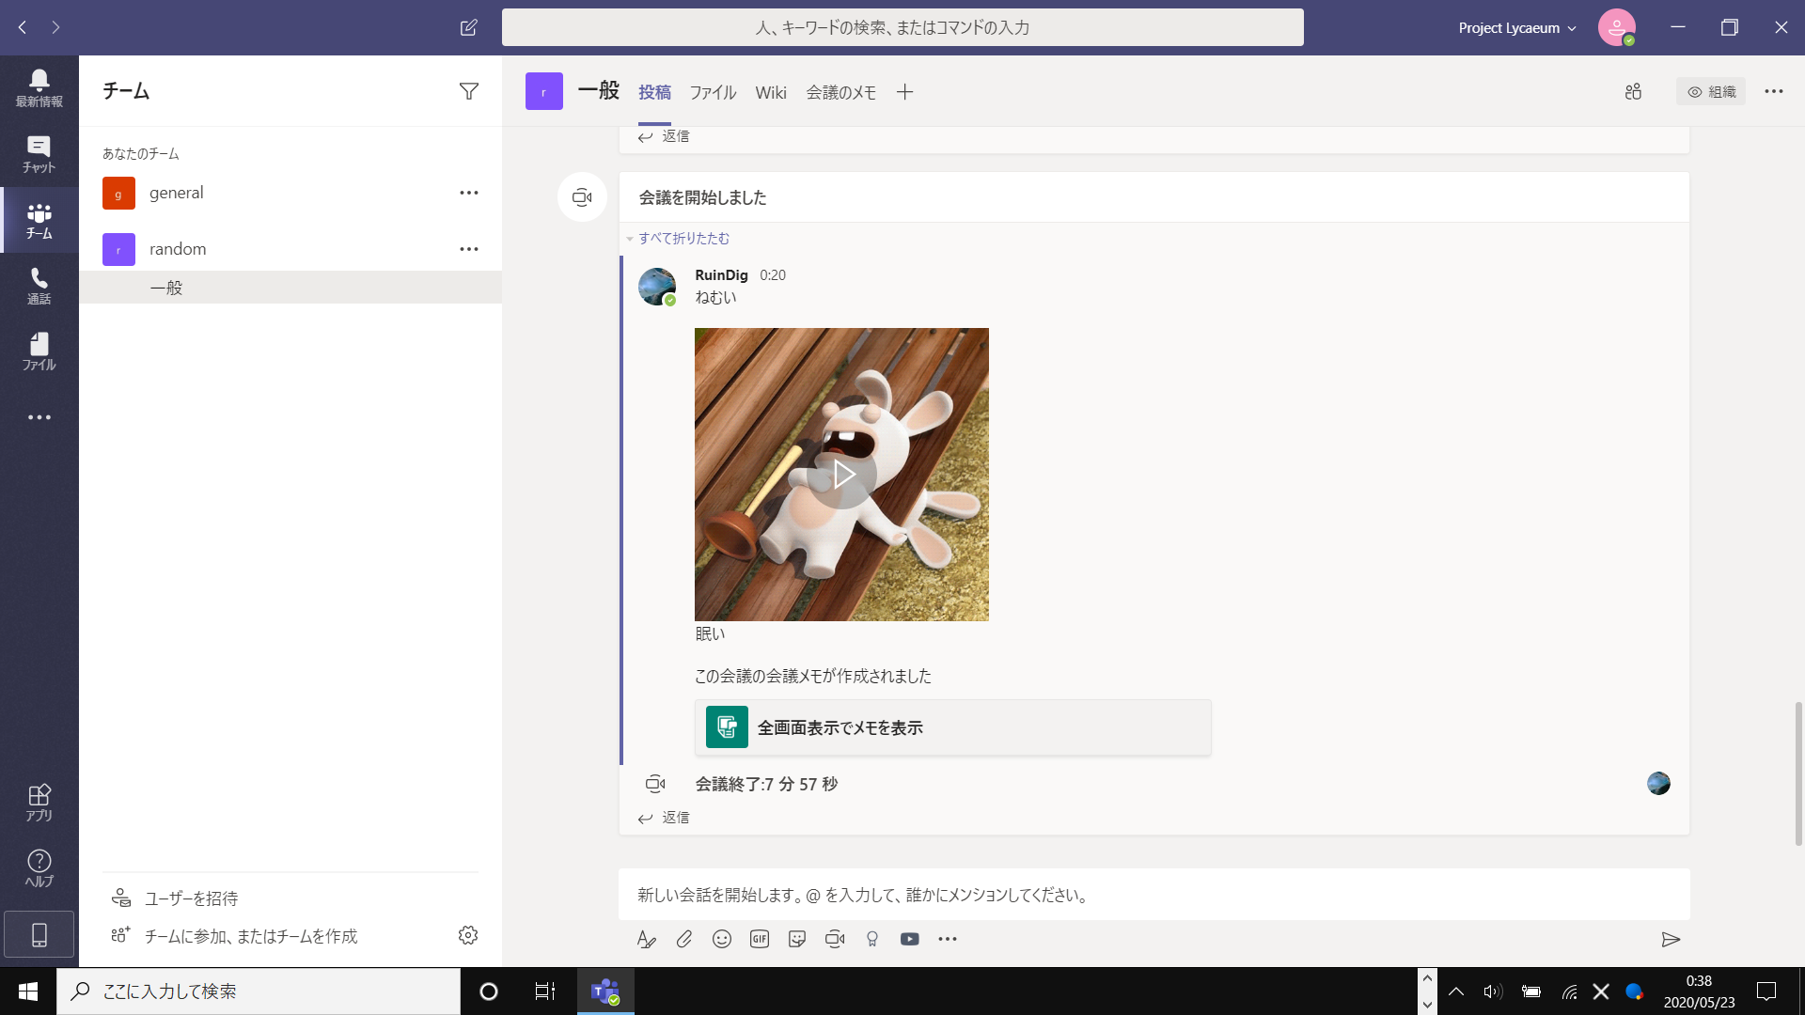Click the Meet now video icon
The width and height of the screenshot is (1805, 1015).
(835, 939)
